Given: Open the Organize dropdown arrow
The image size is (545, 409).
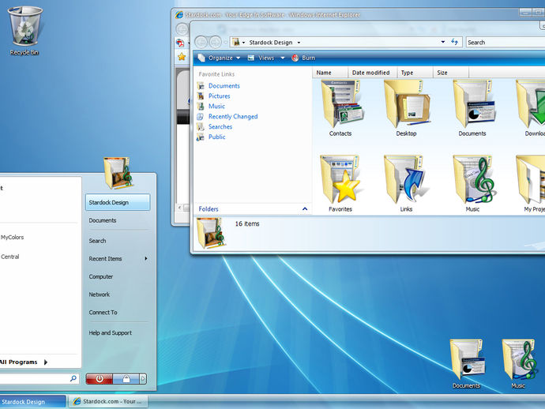Looking at the screenshot, I should pyautogui.click(x=238, y=58).
